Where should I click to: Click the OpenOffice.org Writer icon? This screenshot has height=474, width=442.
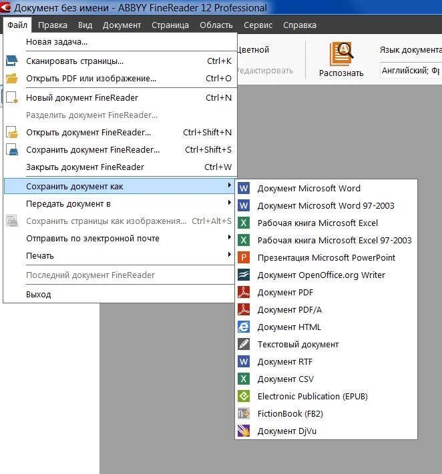(244, 275)
